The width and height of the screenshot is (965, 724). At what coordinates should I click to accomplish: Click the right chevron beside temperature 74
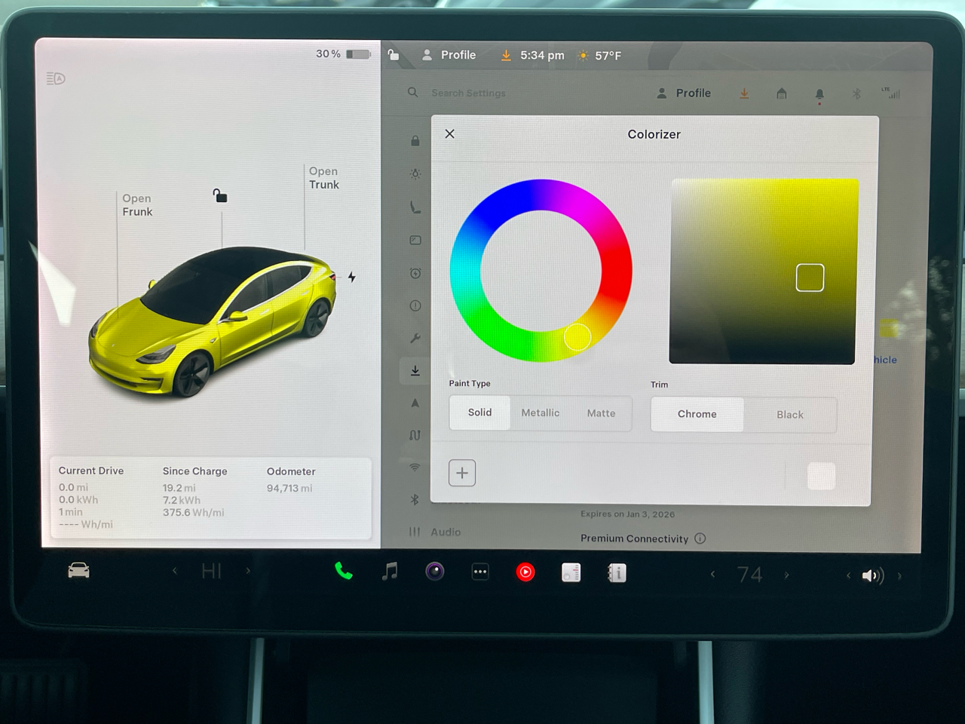(786, 574)
